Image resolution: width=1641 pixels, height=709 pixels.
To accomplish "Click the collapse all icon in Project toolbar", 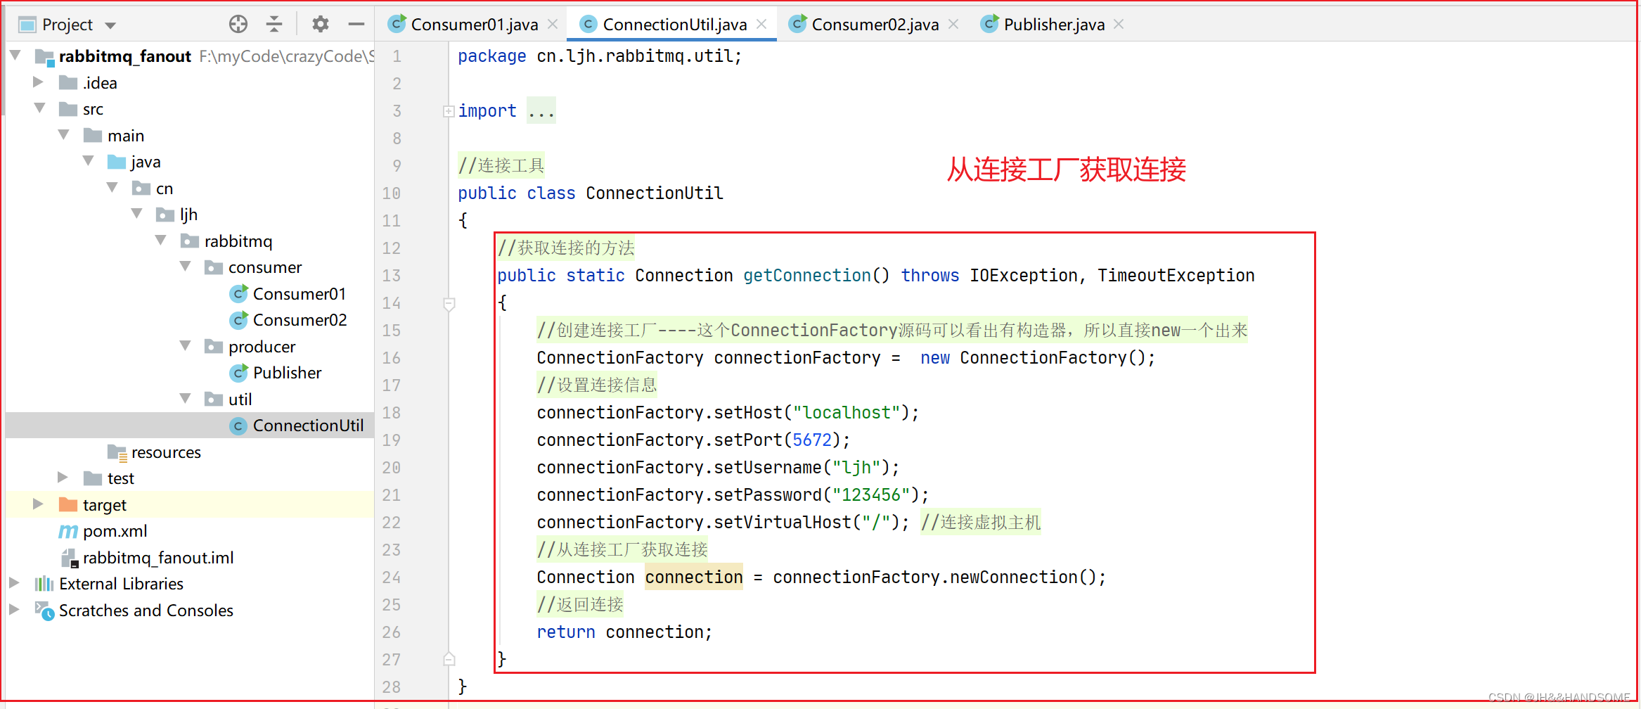I will pyautogui.click(x=274, y=25).
